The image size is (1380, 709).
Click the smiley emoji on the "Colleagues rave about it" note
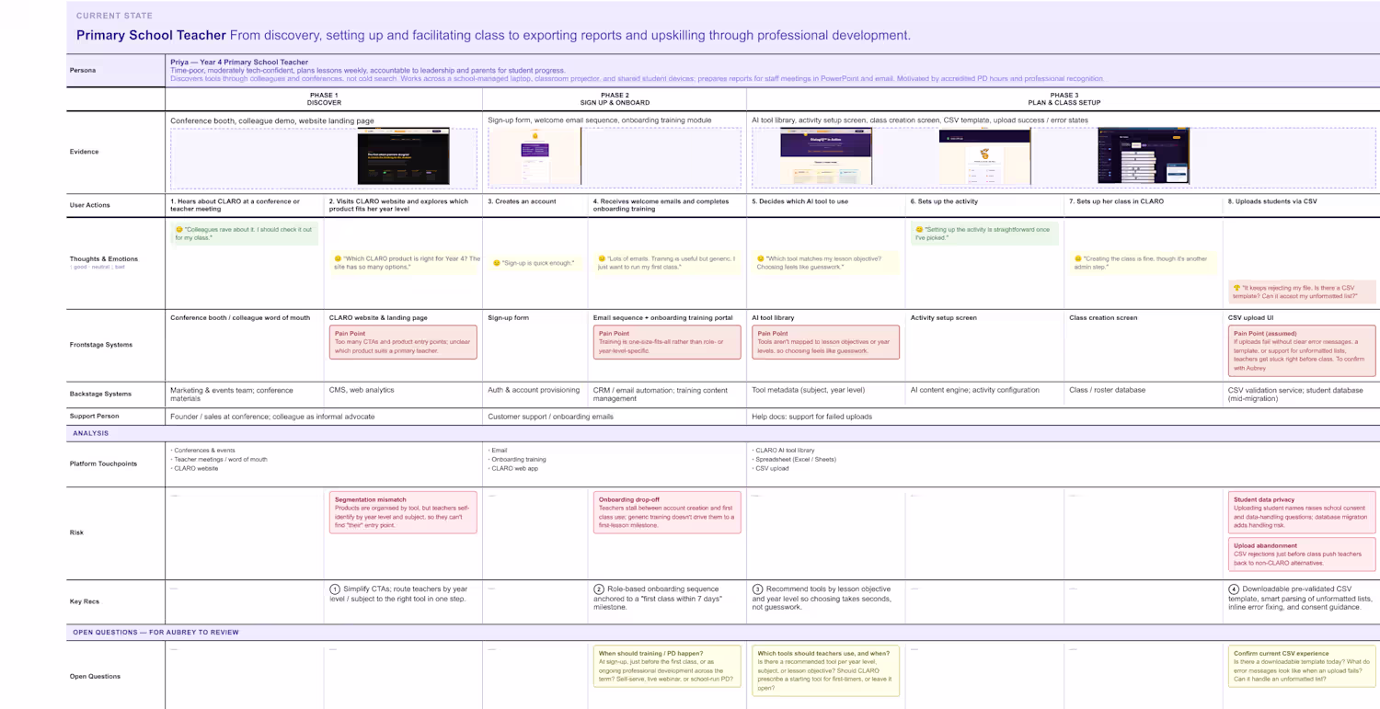[179, 230]
